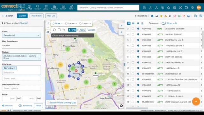Click the folder icon in top header
This screenshot has height=115, width=204.
(145, 8)
